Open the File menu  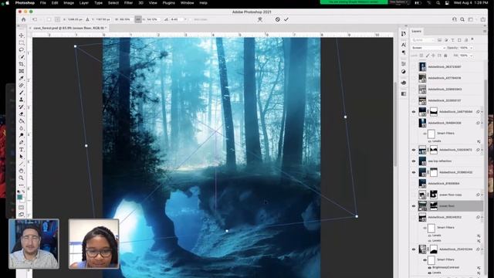click(43, 3)
